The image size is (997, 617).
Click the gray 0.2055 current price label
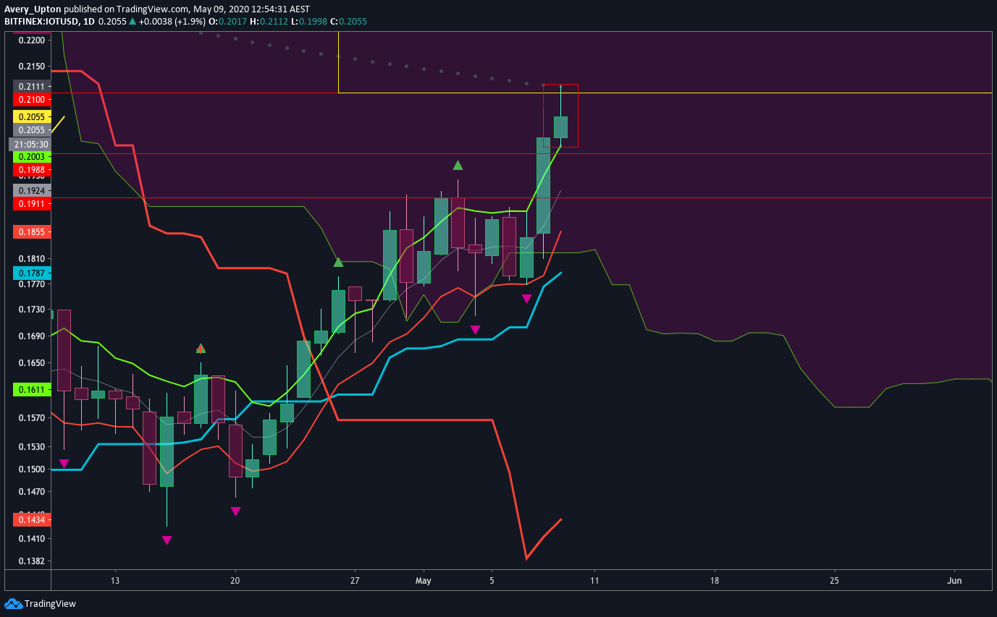tap(32, 130)
